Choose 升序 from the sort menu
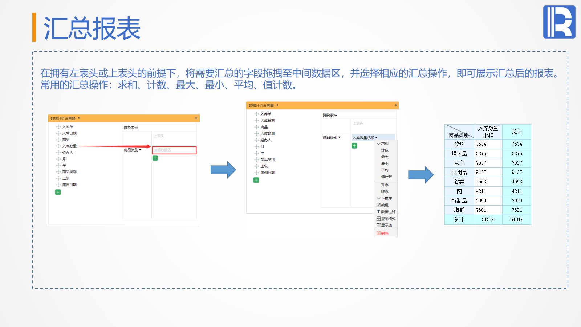Viewport: 581px width, 327px height. click(385, 185)
